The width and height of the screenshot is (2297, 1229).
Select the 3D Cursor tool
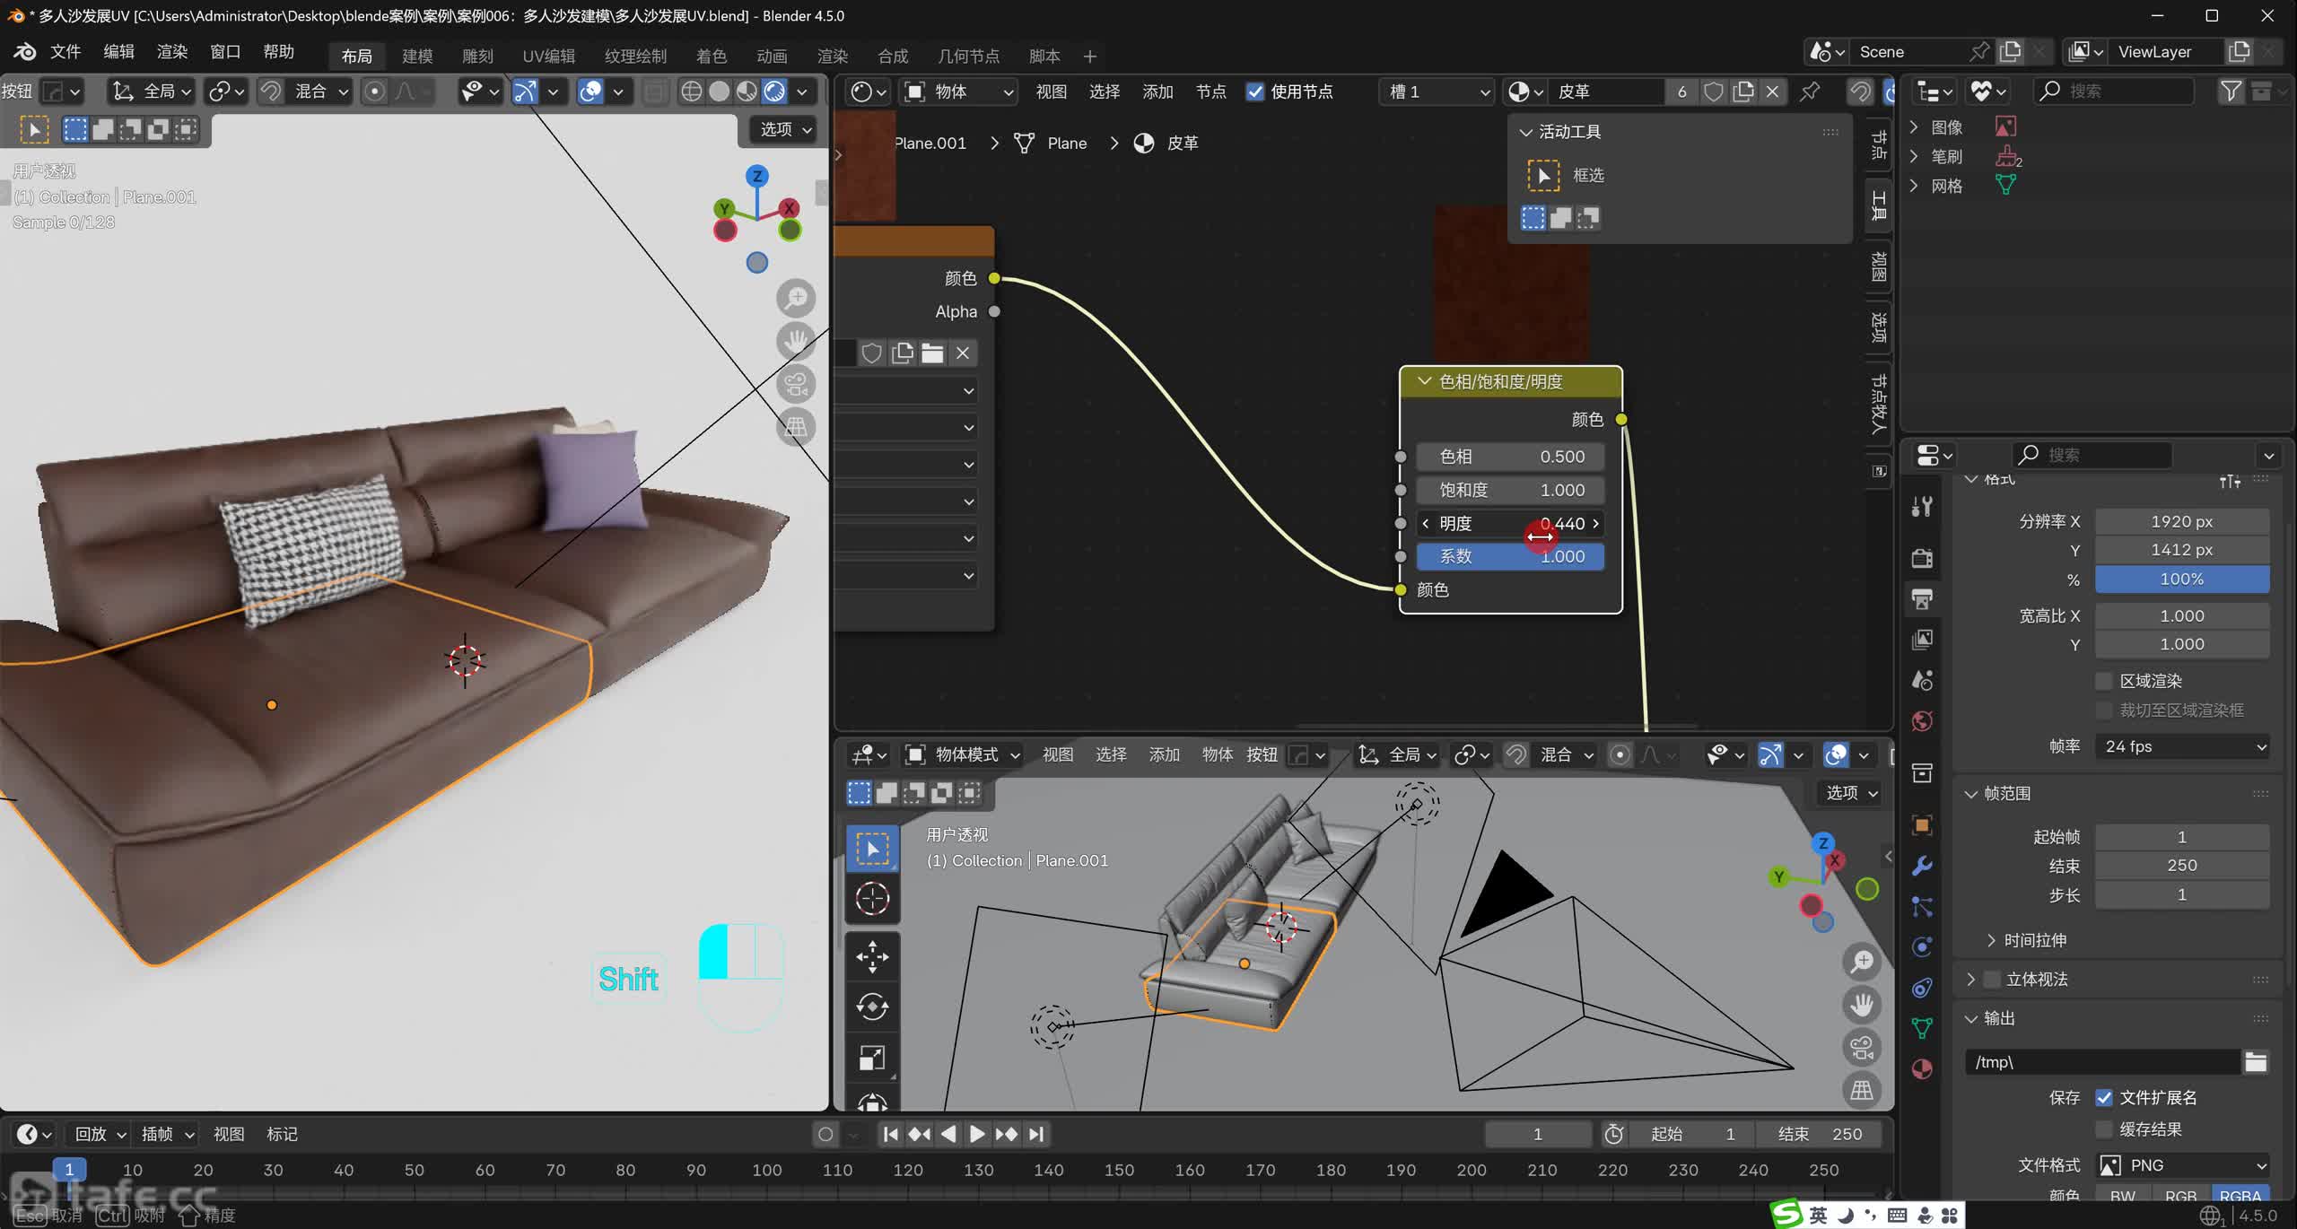click(x=871, y=898)
